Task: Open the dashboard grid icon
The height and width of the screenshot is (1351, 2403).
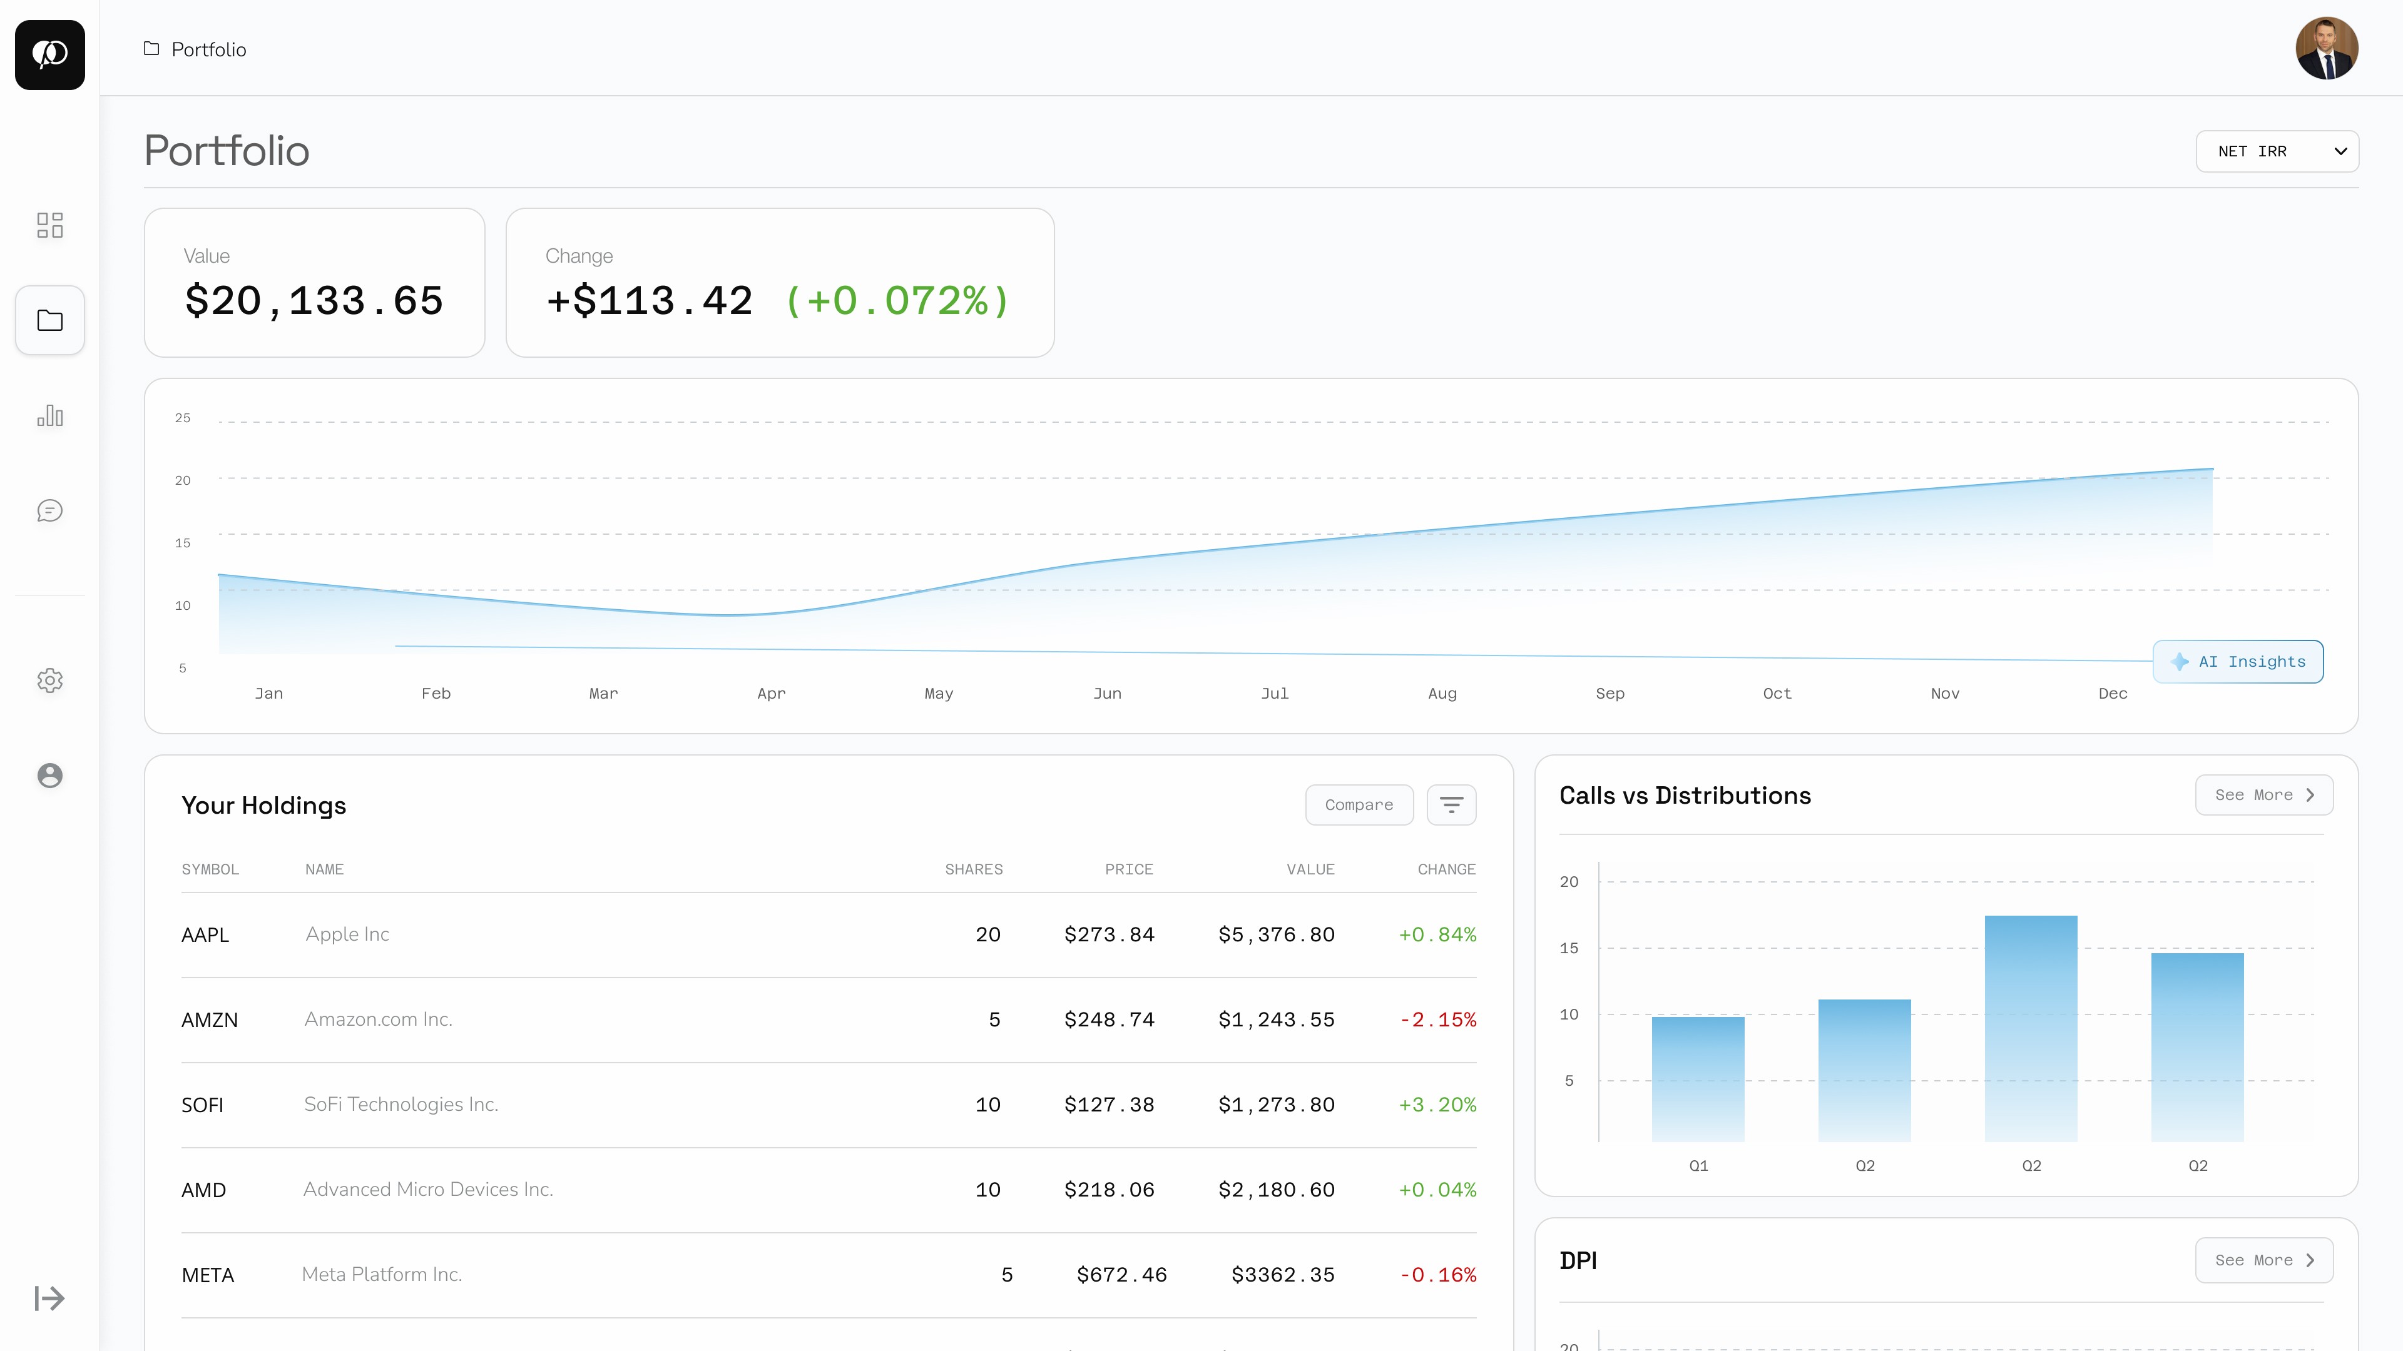Action: tap(49, 225)
